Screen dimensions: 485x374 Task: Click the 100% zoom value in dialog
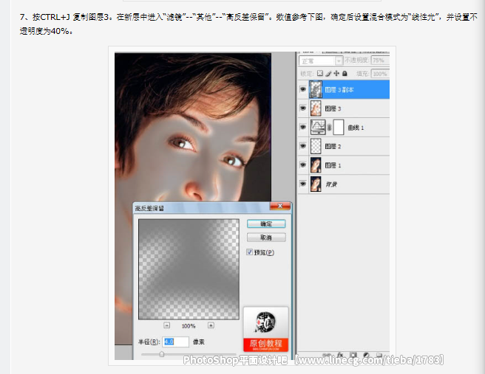(x=189, y=326)
